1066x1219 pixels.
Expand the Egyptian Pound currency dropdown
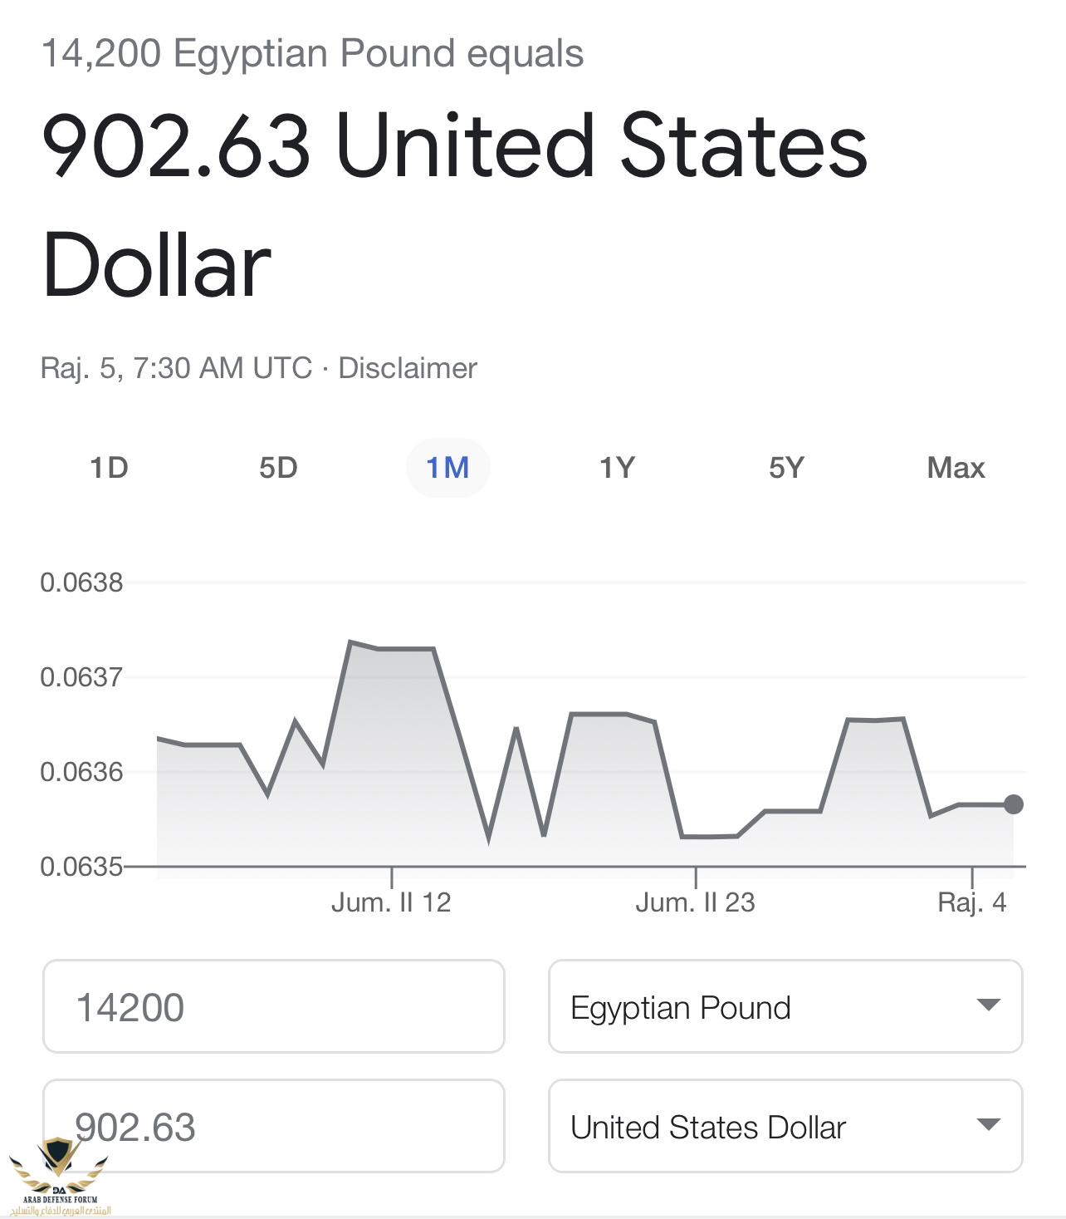tap(785, 1006)
